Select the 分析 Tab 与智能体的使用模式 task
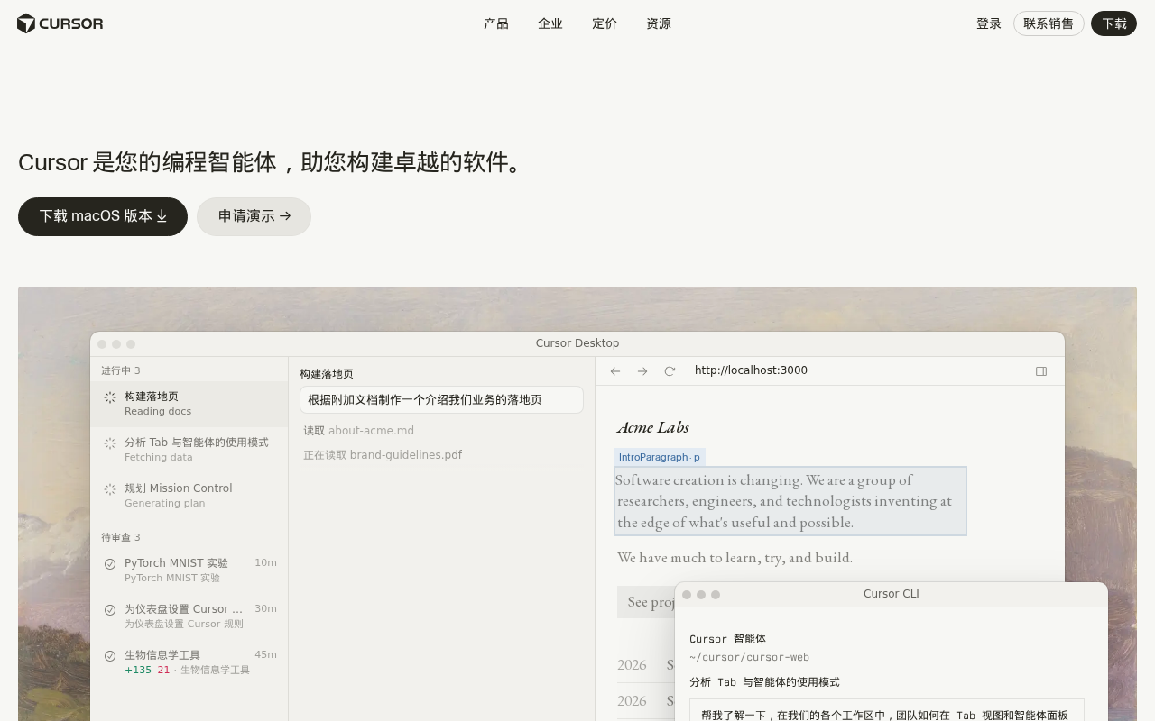The image size is (1155, 721). [189, 450]
